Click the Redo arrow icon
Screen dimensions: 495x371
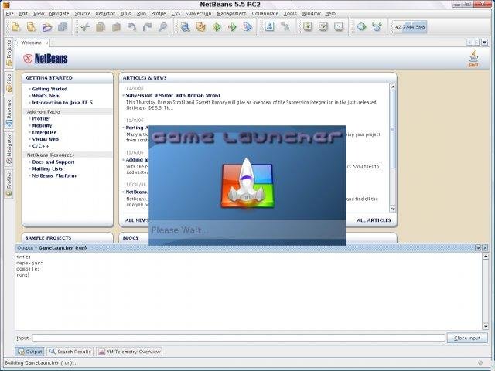point(147,27)
